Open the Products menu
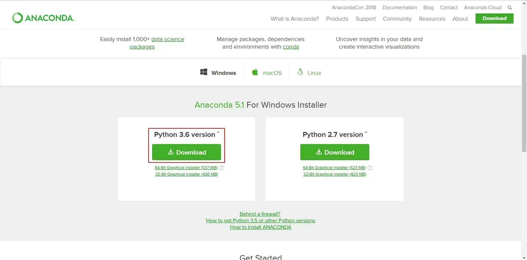 point(337,19)
